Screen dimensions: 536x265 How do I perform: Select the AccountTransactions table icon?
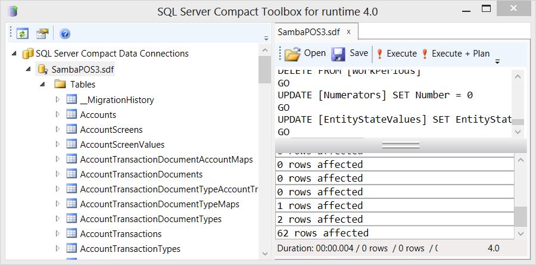[71, 233]
